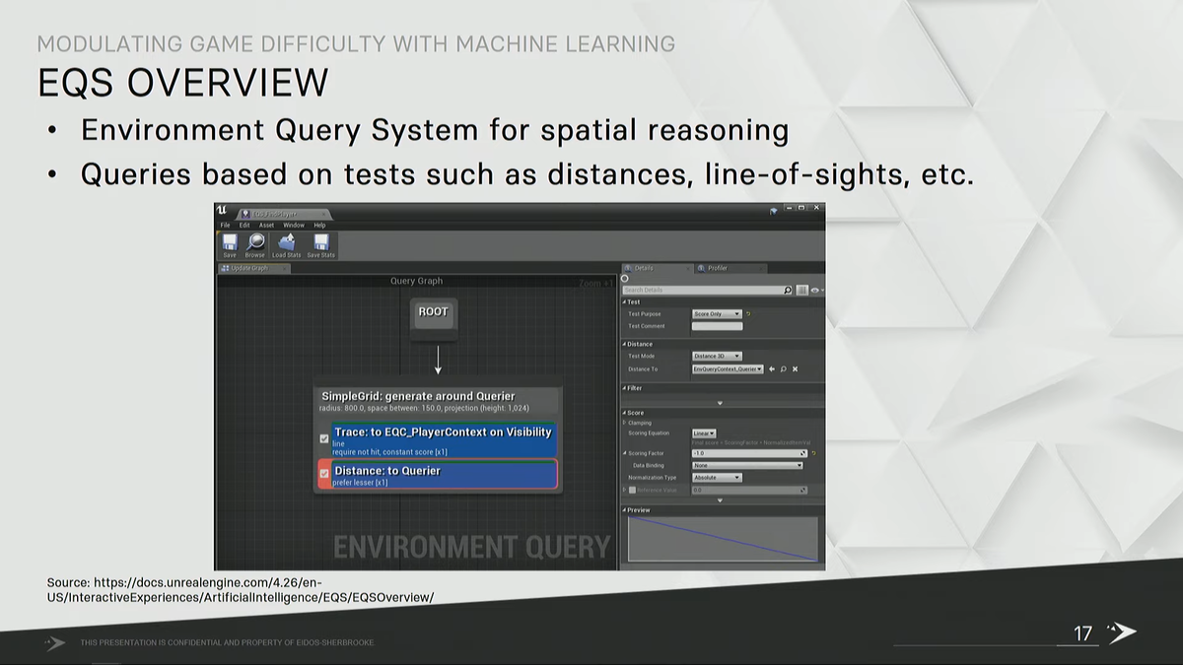Viewport: 1183px width, 665px height.
Task: Reset Scoring Factor to default arrow
Action: [813, 453]
